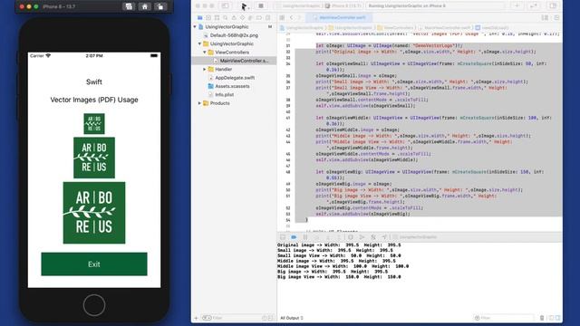Collapse the UsingVectorGraphic folder group
The height and width of the screenshot is (326, 580).
(199, 44)
